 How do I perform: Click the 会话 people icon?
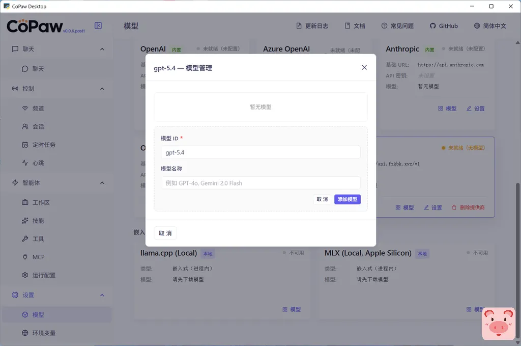point(25,126)
